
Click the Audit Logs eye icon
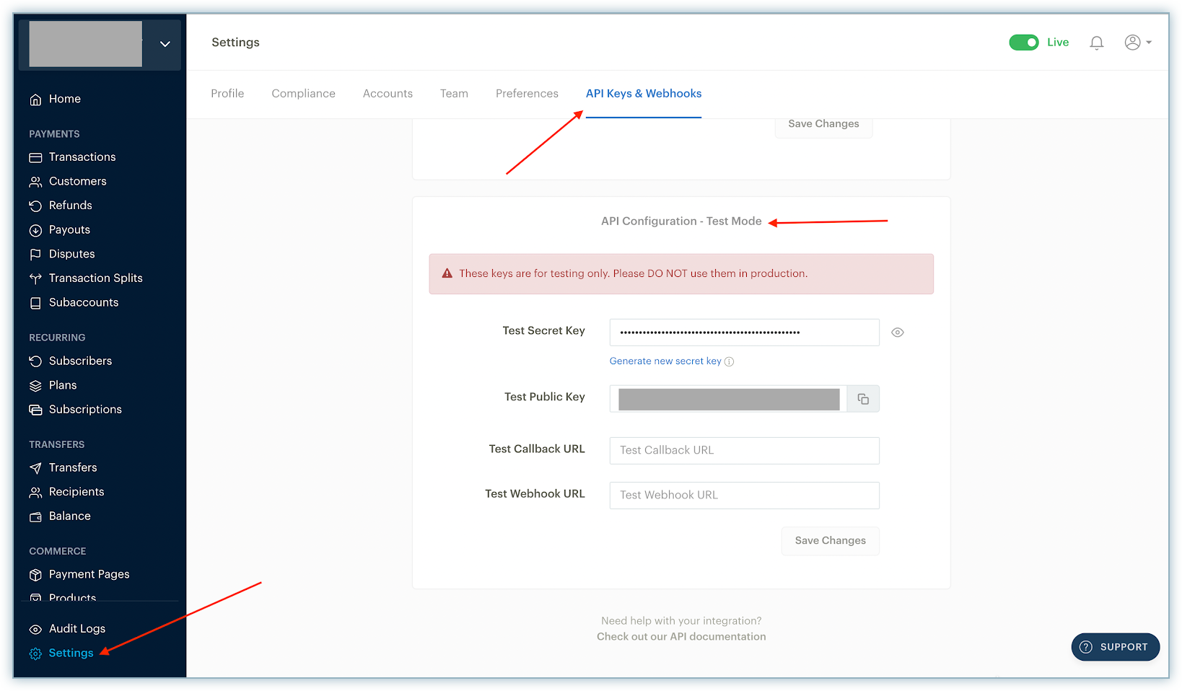click(35, 630)
